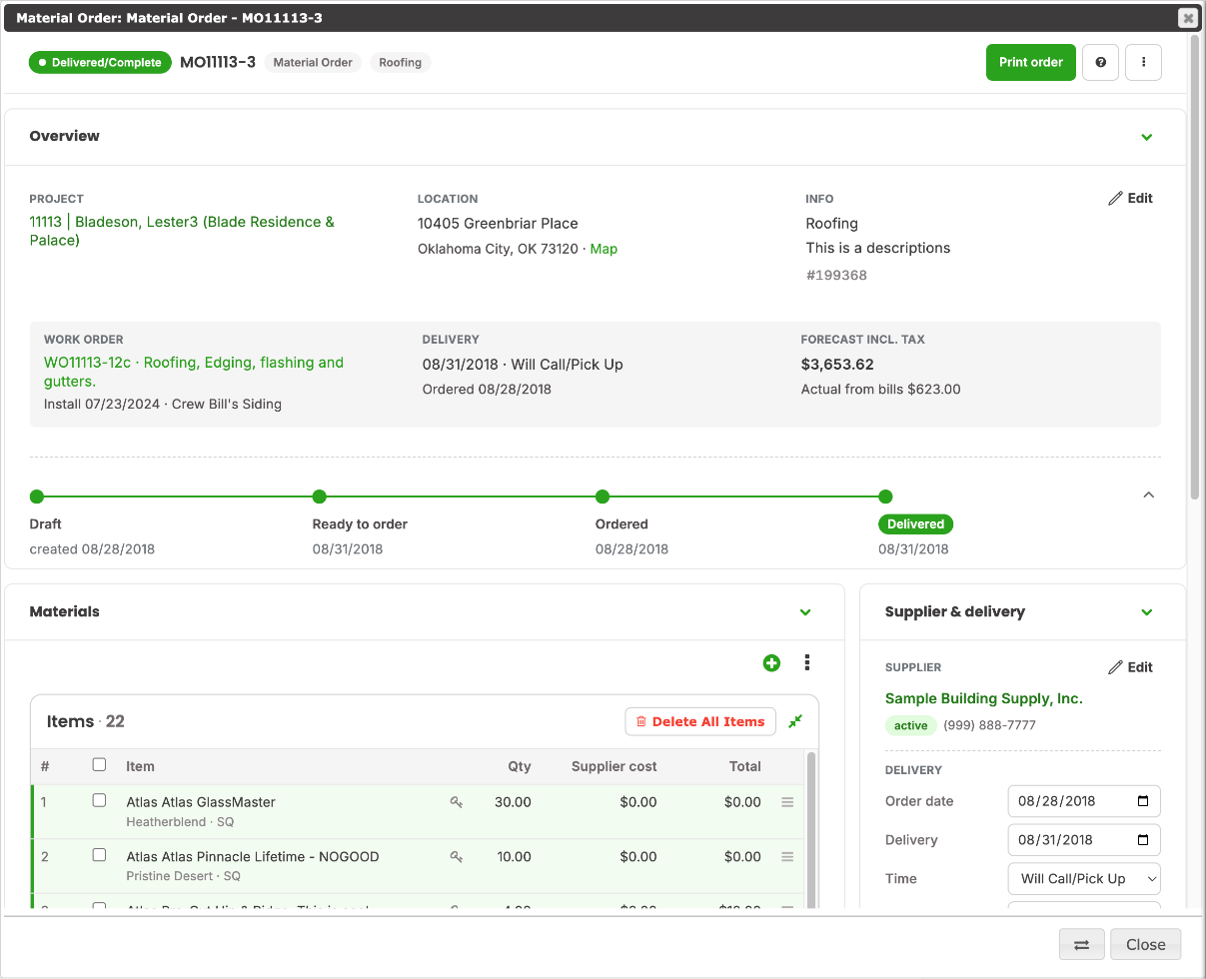1206x979 pixels.
Task: Click the 30.00 quantity cell
Action: point(513,801)
